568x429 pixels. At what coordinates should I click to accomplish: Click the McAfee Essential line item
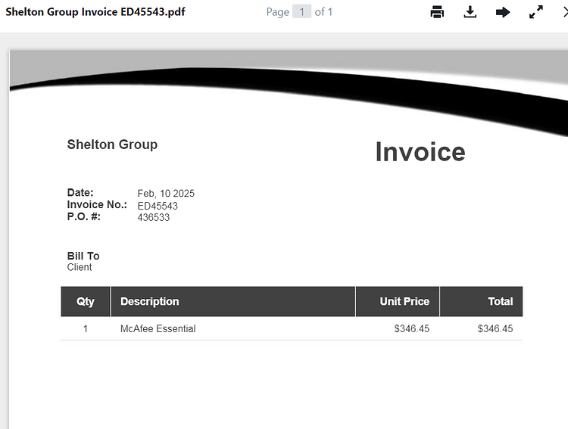tap(158, 328)
